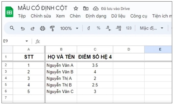The width and height of the screenshot is (175, 106).
Task: Click the Google Sheets home icon
Action: click(x=9, y=12)
